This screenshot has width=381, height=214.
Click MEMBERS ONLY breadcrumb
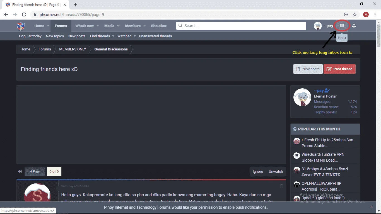(x=73, y=49)
